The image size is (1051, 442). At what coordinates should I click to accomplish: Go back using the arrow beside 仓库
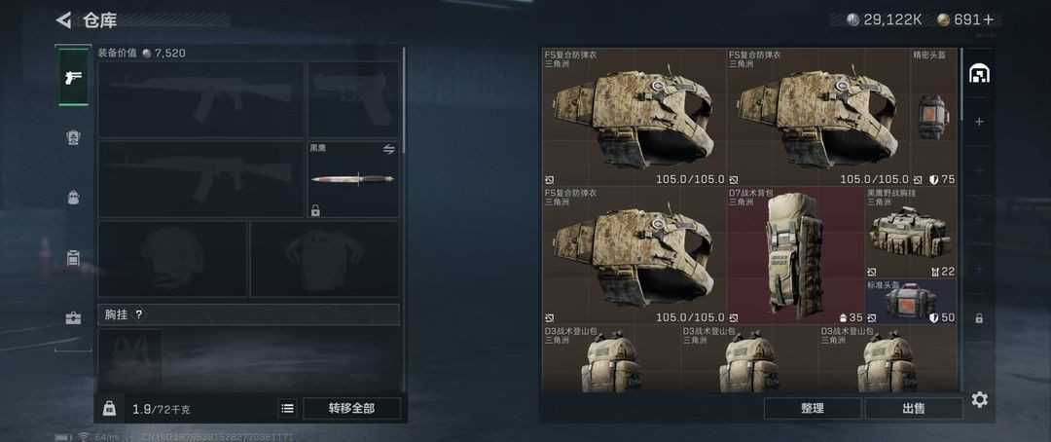click(x=63, y=20)
